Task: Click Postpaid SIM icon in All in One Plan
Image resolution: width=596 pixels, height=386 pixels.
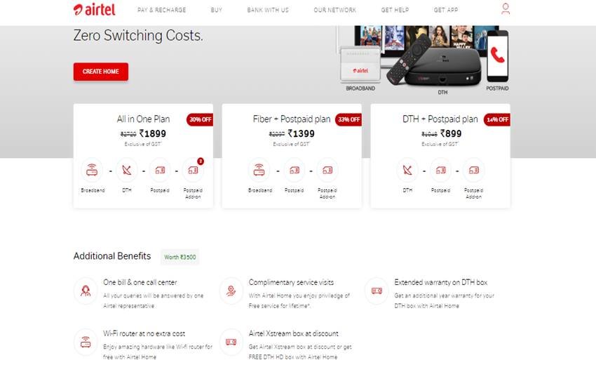Action: [160, 170]
